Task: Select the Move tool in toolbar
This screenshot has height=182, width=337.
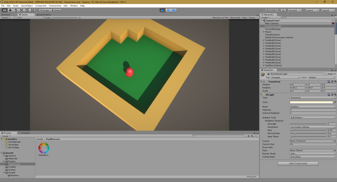Action: (10, 10)
